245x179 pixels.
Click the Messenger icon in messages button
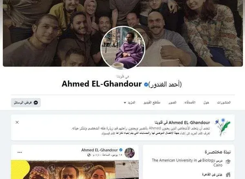(36, 103)
